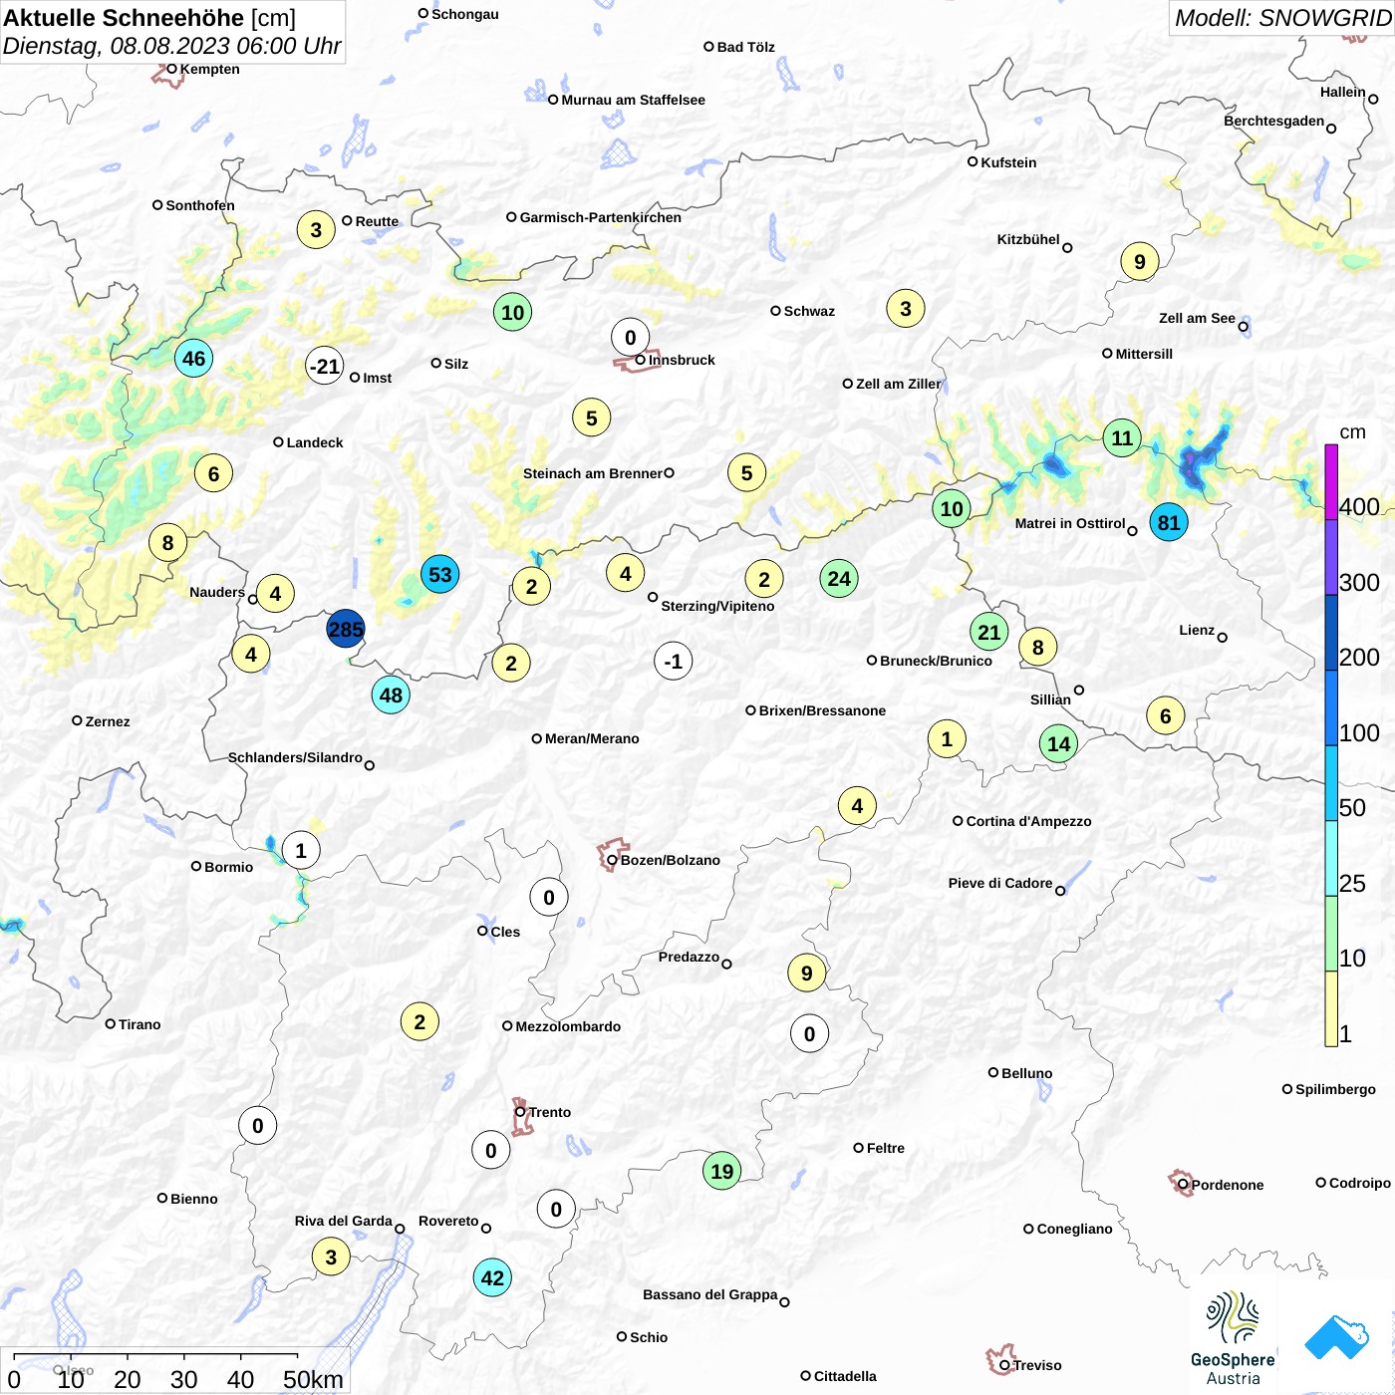Click the Landeck city label
Image resolution: width=1395 pixels, height=1395 pixels.
pos(315,442)
